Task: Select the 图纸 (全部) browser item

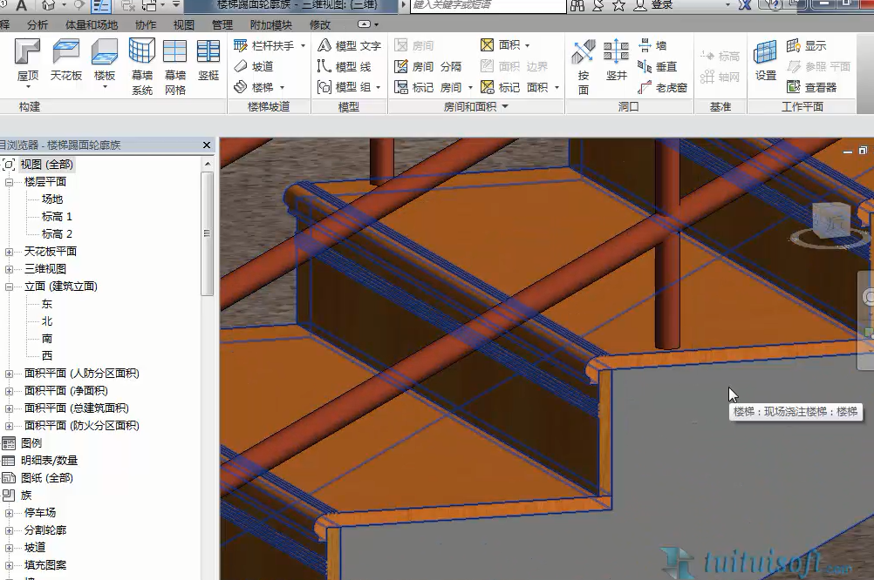Action: [47, 477]
